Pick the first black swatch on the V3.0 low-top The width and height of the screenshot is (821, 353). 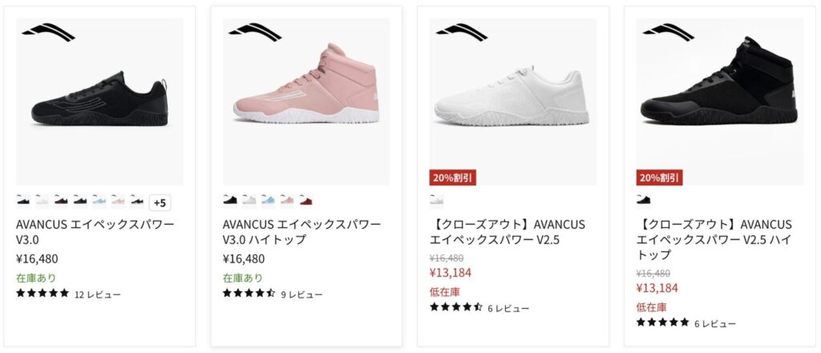23,200
